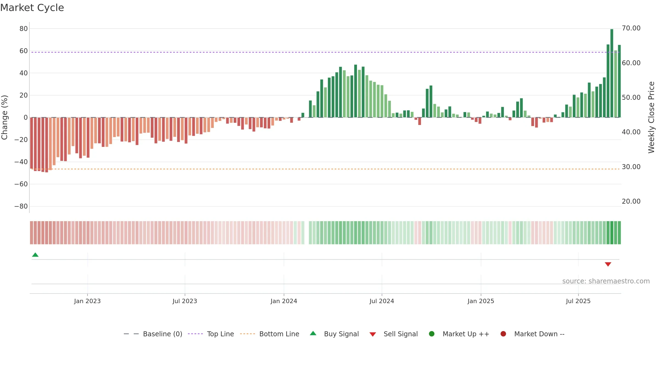659x370 pixels.
Task: Click the Jul 2024 axis label
Action: coord(382,301)
